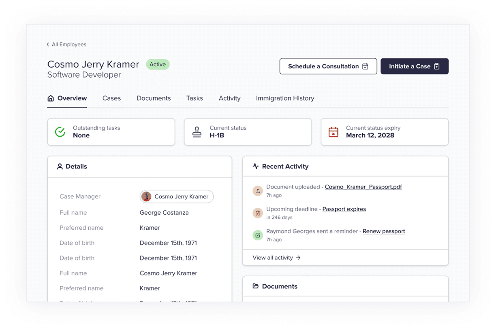Image resolution: width=496 pixels, height=330 pixels.
Task: Click the upload icon beside Document uploaded
Action: point(258,191)
